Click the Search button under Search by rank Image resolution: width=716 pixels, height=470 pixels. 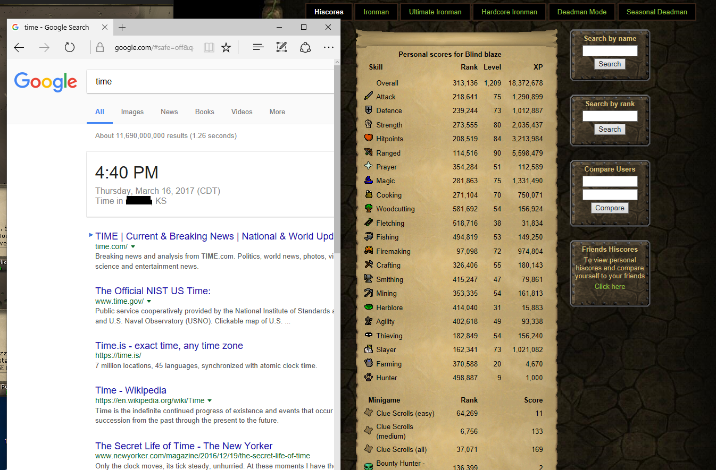click(x=610, y=129)
